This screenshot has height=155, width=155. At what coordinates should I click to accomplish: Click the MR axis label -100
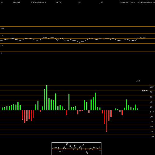(x=152, y=137)
